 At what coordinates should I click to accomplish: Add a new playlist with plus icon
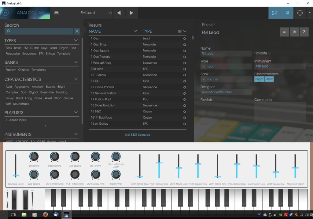(46, 126)
